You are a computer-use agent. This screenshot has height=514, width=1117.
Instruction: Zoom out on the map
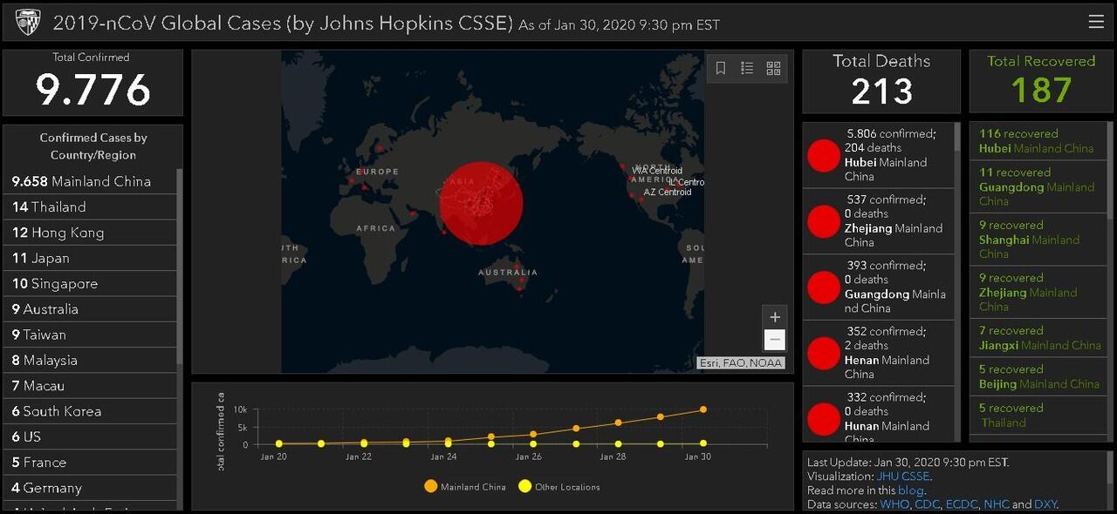(x=774, y=340)
